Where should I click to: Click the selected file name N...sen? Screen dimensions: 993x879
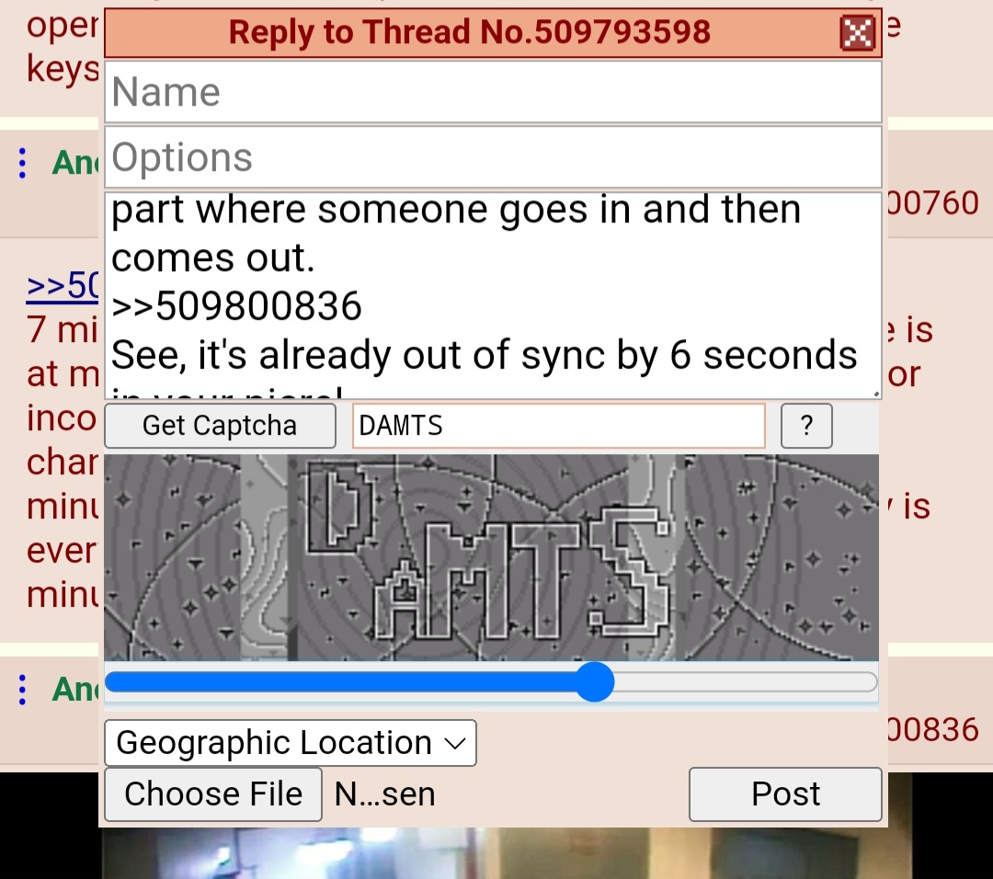click(384, 794)
